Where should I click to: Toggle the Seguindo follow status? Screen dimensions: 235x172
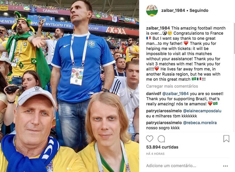(x=199, y=10)
